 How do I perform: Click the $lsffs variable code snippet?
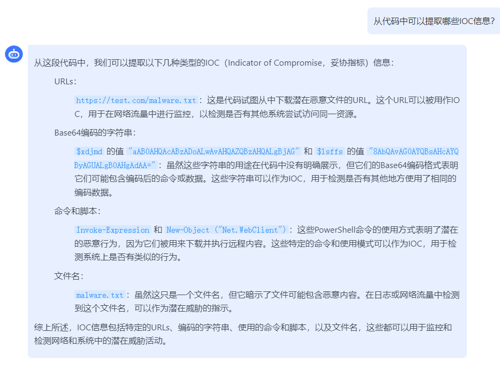(x=330, y=151)
